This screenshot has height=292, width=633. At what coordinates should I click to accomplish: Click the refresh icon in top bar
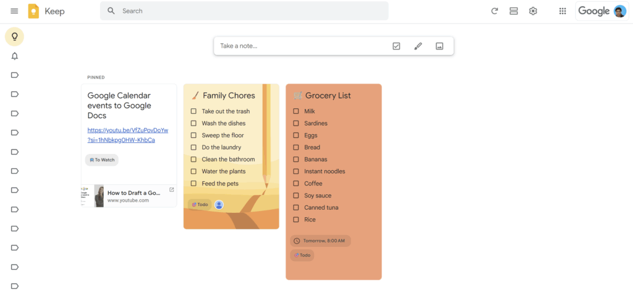(x=494, y=11)
